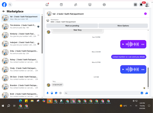Click the chat messages scrollbar

point(148,77)
